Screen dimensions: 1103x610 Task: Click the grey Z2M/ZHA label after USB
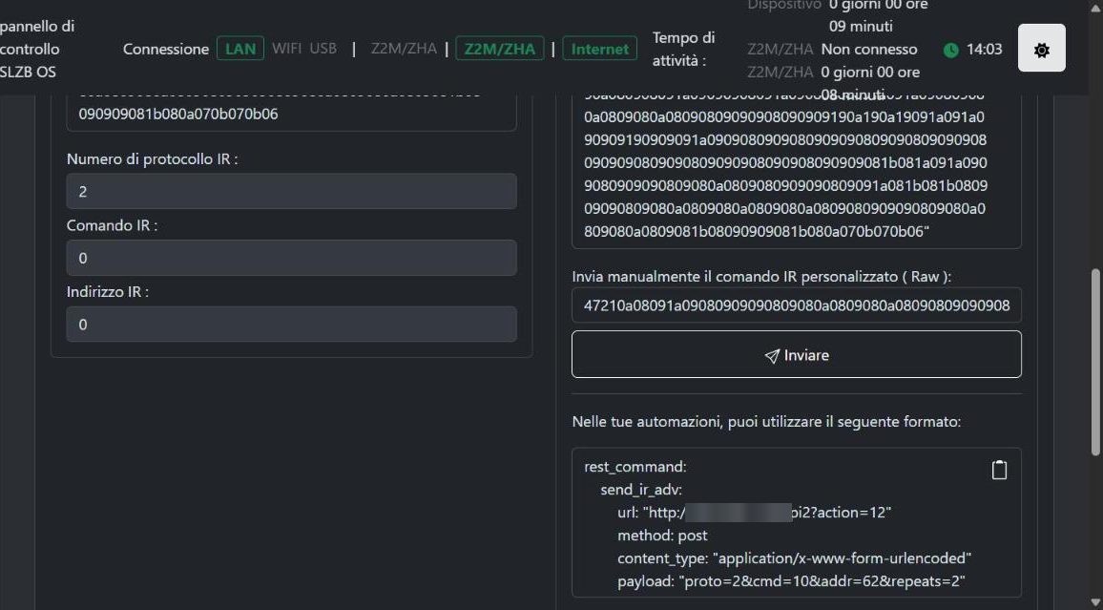click(404, 49)
